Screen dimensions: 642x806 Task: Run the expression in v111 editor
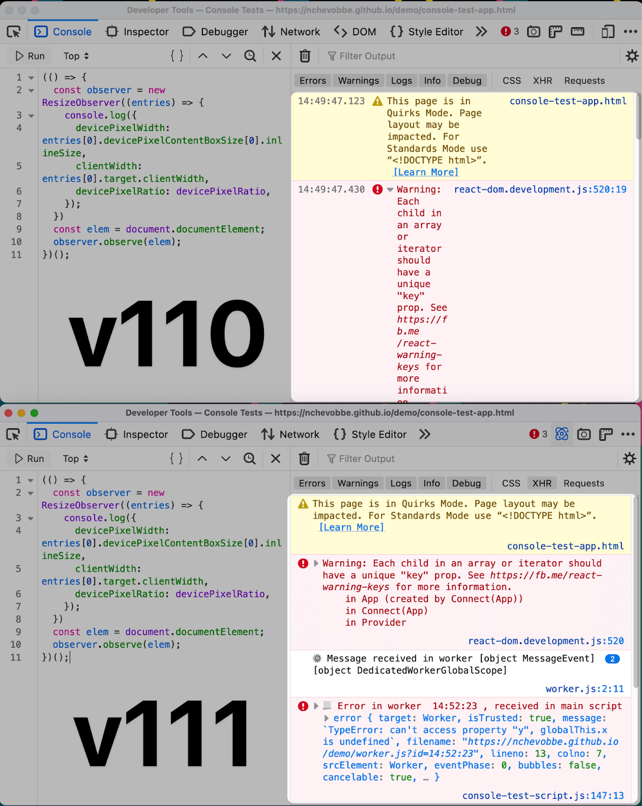click(29, 458)
